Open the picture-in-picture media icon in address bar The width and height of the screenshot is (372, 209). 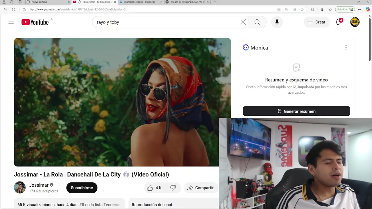[294, 9]
